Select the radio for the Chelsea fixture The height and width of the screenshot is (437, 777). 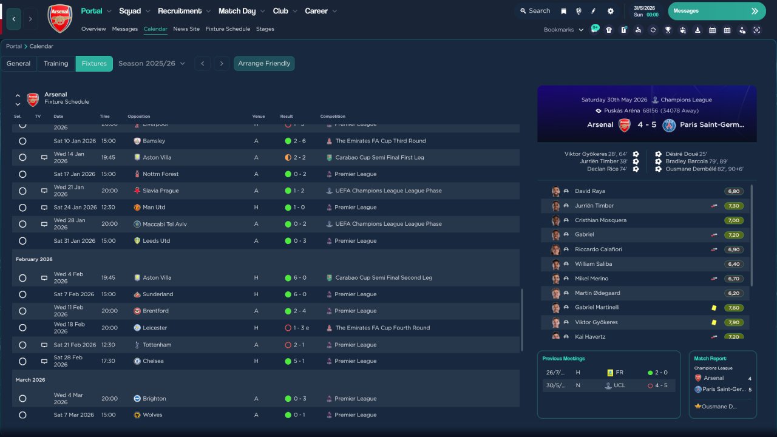coord(22,361)
